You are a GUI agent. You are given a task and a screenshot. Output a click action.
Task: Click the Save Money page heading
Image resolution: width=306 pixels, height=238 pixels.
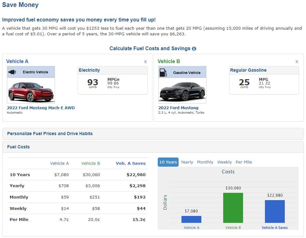tap(20, 5)
